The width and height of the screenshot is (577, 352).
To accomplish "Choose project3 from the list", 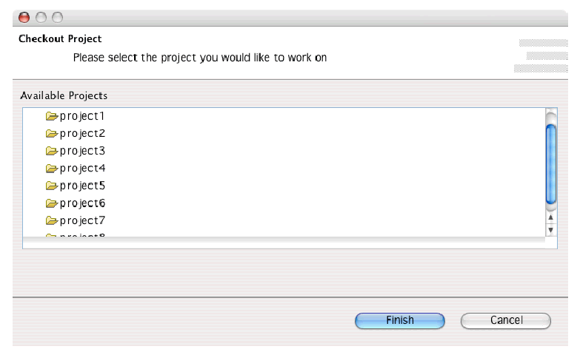I will click(x=83, y=151).
